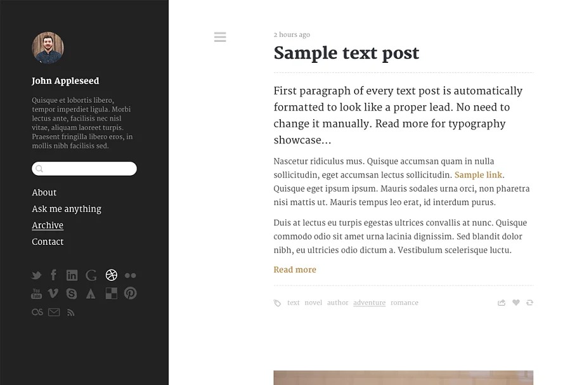
Task: Select the adventure tag
Action: coord(369,303)
